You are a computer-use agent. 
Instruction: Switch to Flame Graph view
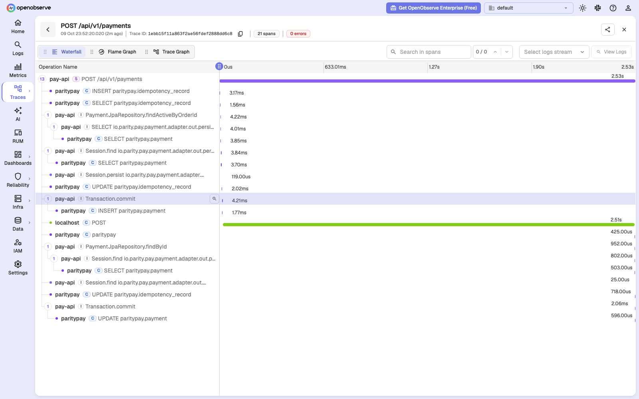tap(117, 52)
